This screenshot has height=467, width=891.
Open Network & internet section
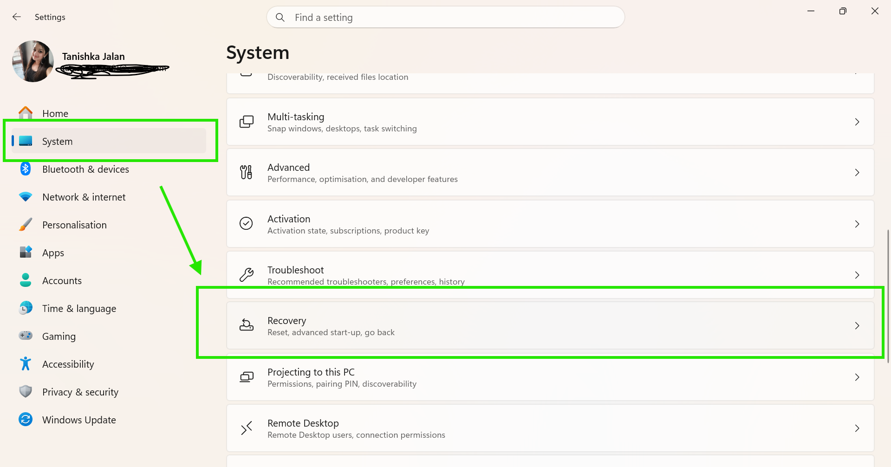coord(109,197)
